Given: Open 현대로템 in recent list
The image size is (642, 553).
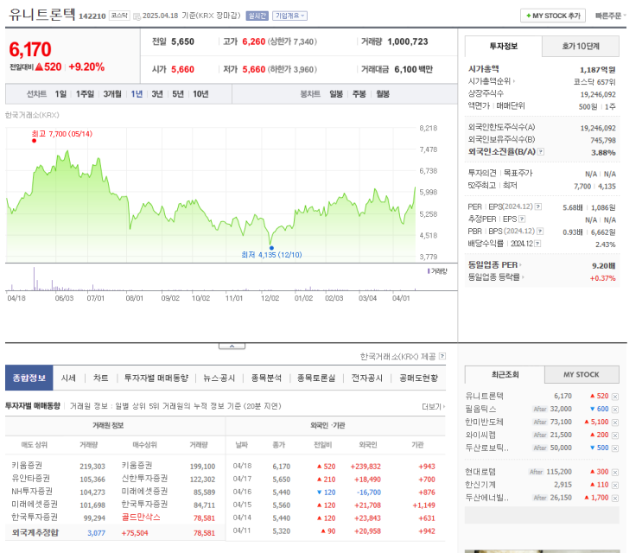Looking at the screenshot, I should [480, 472].
